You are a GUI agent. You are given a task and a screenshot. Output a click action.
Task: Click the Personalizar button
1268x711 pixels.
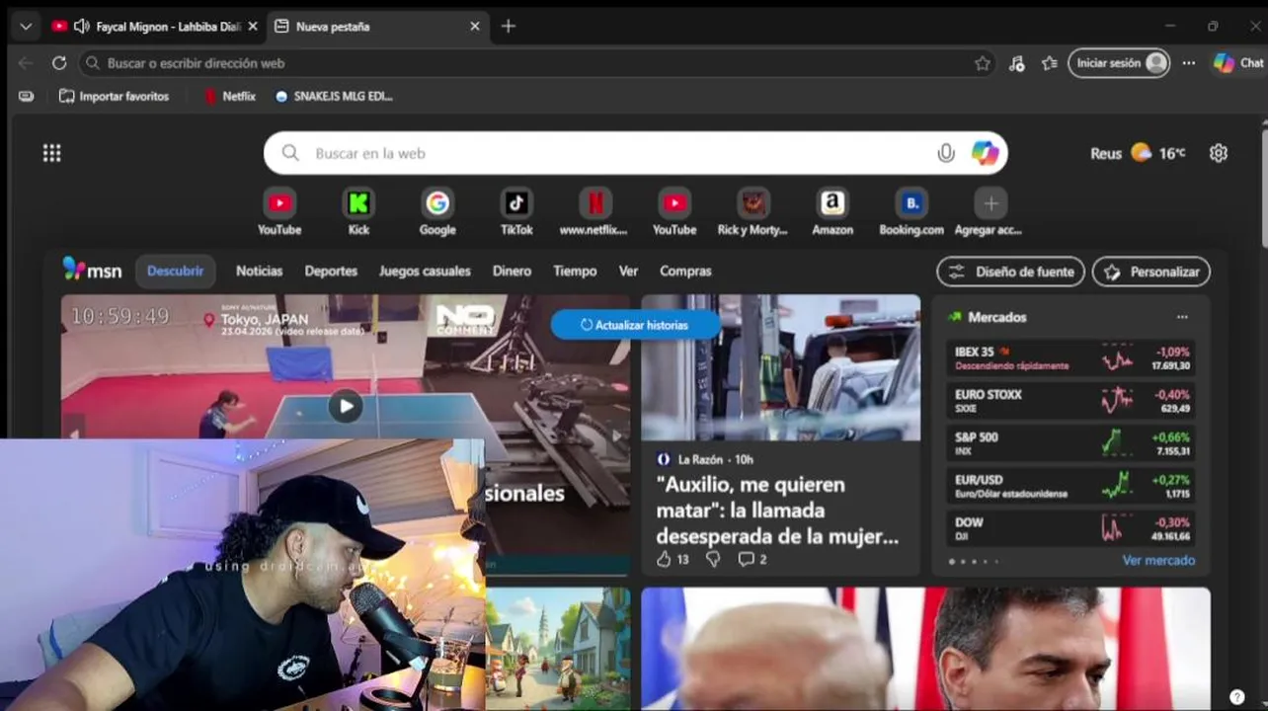[x=1150, y=272]
